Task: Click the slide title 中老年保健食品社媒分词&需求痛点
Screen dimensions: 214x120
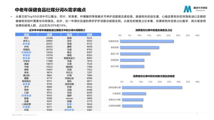Action: (x=50, y=10)
